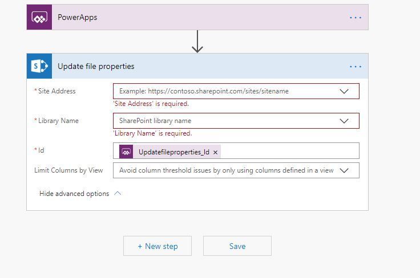Click the 'Site Address' is required message
420x278 pixels.
point(151,104)
